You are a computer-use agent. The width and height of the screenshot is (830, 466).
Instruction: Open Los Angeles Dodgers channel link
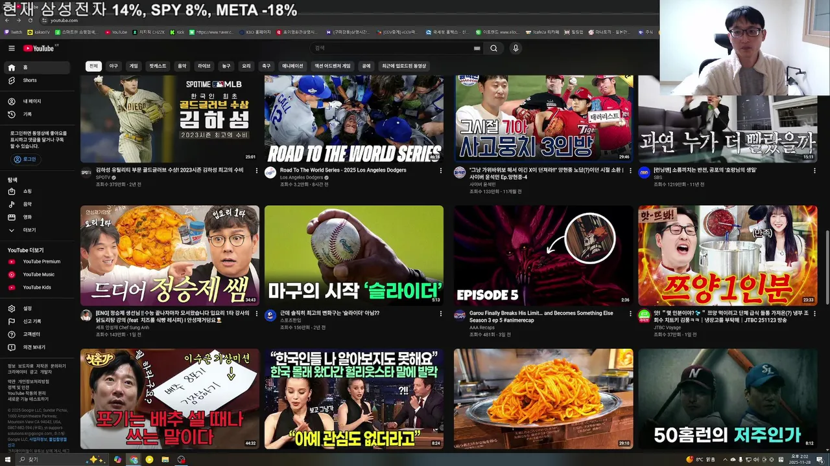pyautogui.click(x=302, y=177)
